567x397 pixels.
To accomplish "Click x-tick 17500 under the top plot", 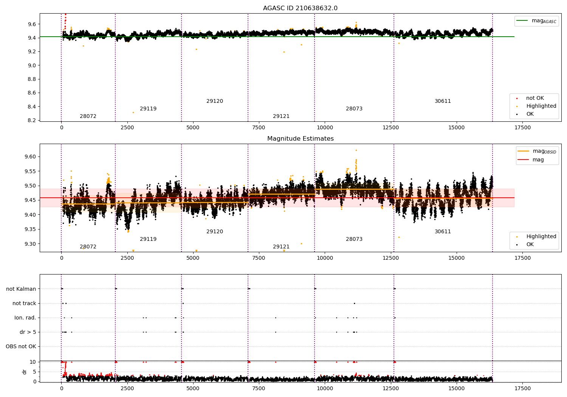I will coord(522,128).
